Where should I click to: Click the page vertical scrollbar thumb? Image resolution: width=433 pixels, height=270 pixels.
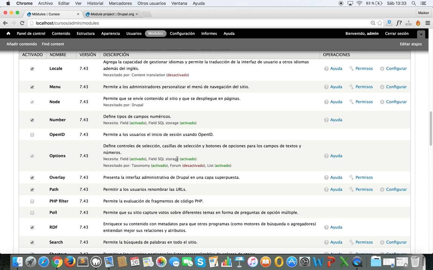tap(430, 128)
